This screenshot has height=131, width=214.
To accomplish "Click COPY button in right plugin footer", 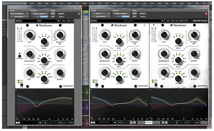I will click(x=187, y=122).
